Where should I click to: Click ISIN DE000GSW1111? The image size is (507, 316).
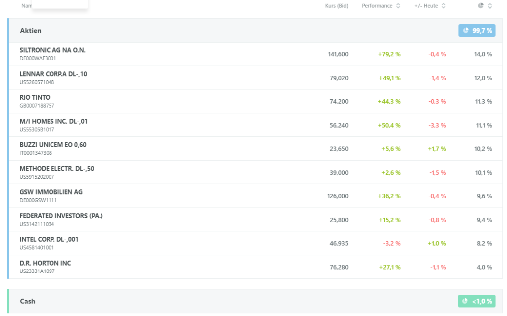[38, 200]
